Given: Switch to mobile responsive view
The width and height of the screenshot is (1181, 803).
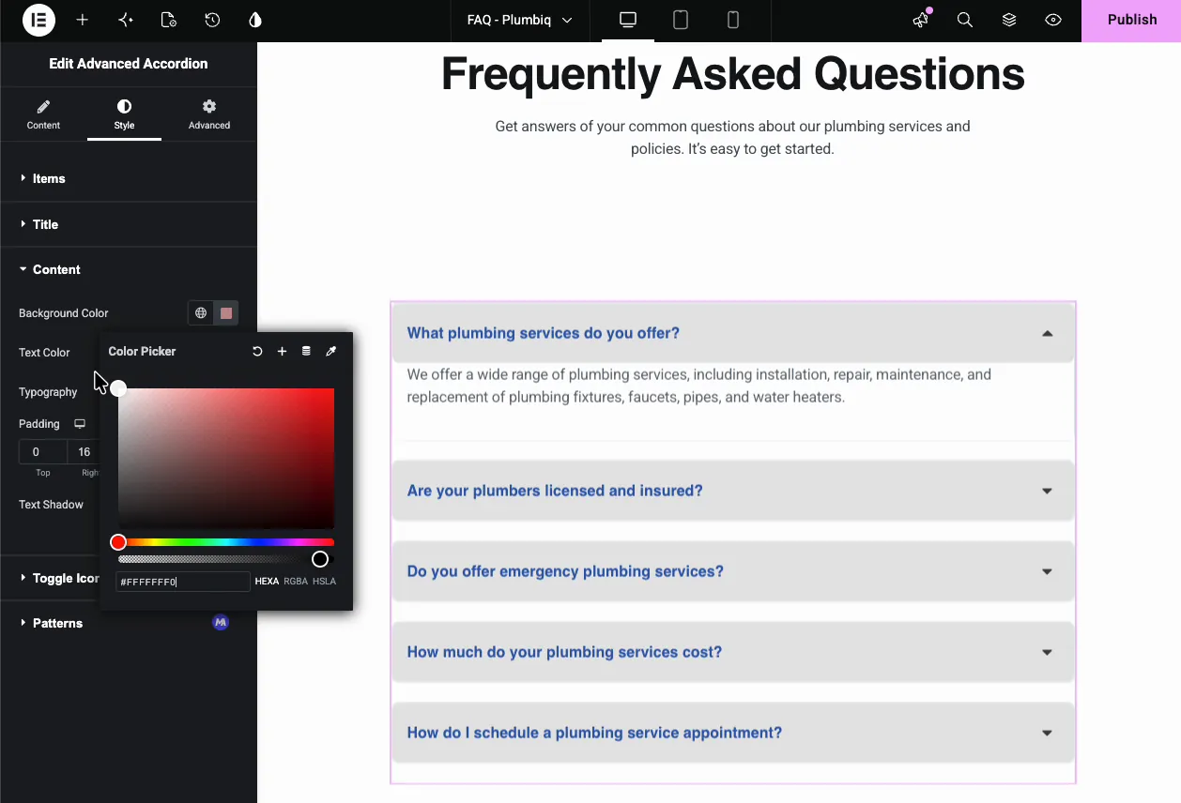Looking at the screenshot, I should 733,20.
